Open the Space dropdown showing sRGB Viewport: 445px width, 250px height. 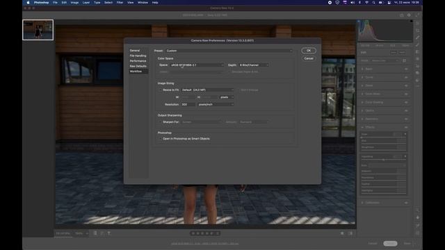(x=197, y=65)
